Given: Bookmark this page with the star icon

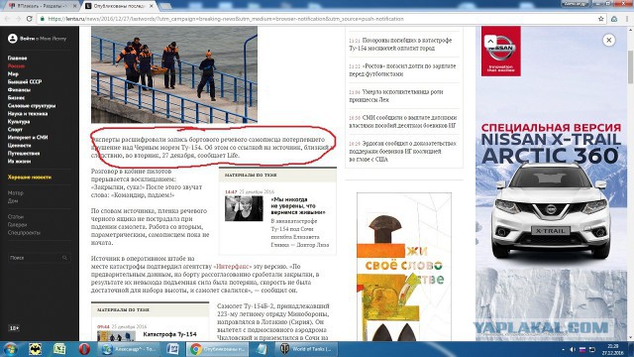Looking at the screenshot, I should point(601,19).
